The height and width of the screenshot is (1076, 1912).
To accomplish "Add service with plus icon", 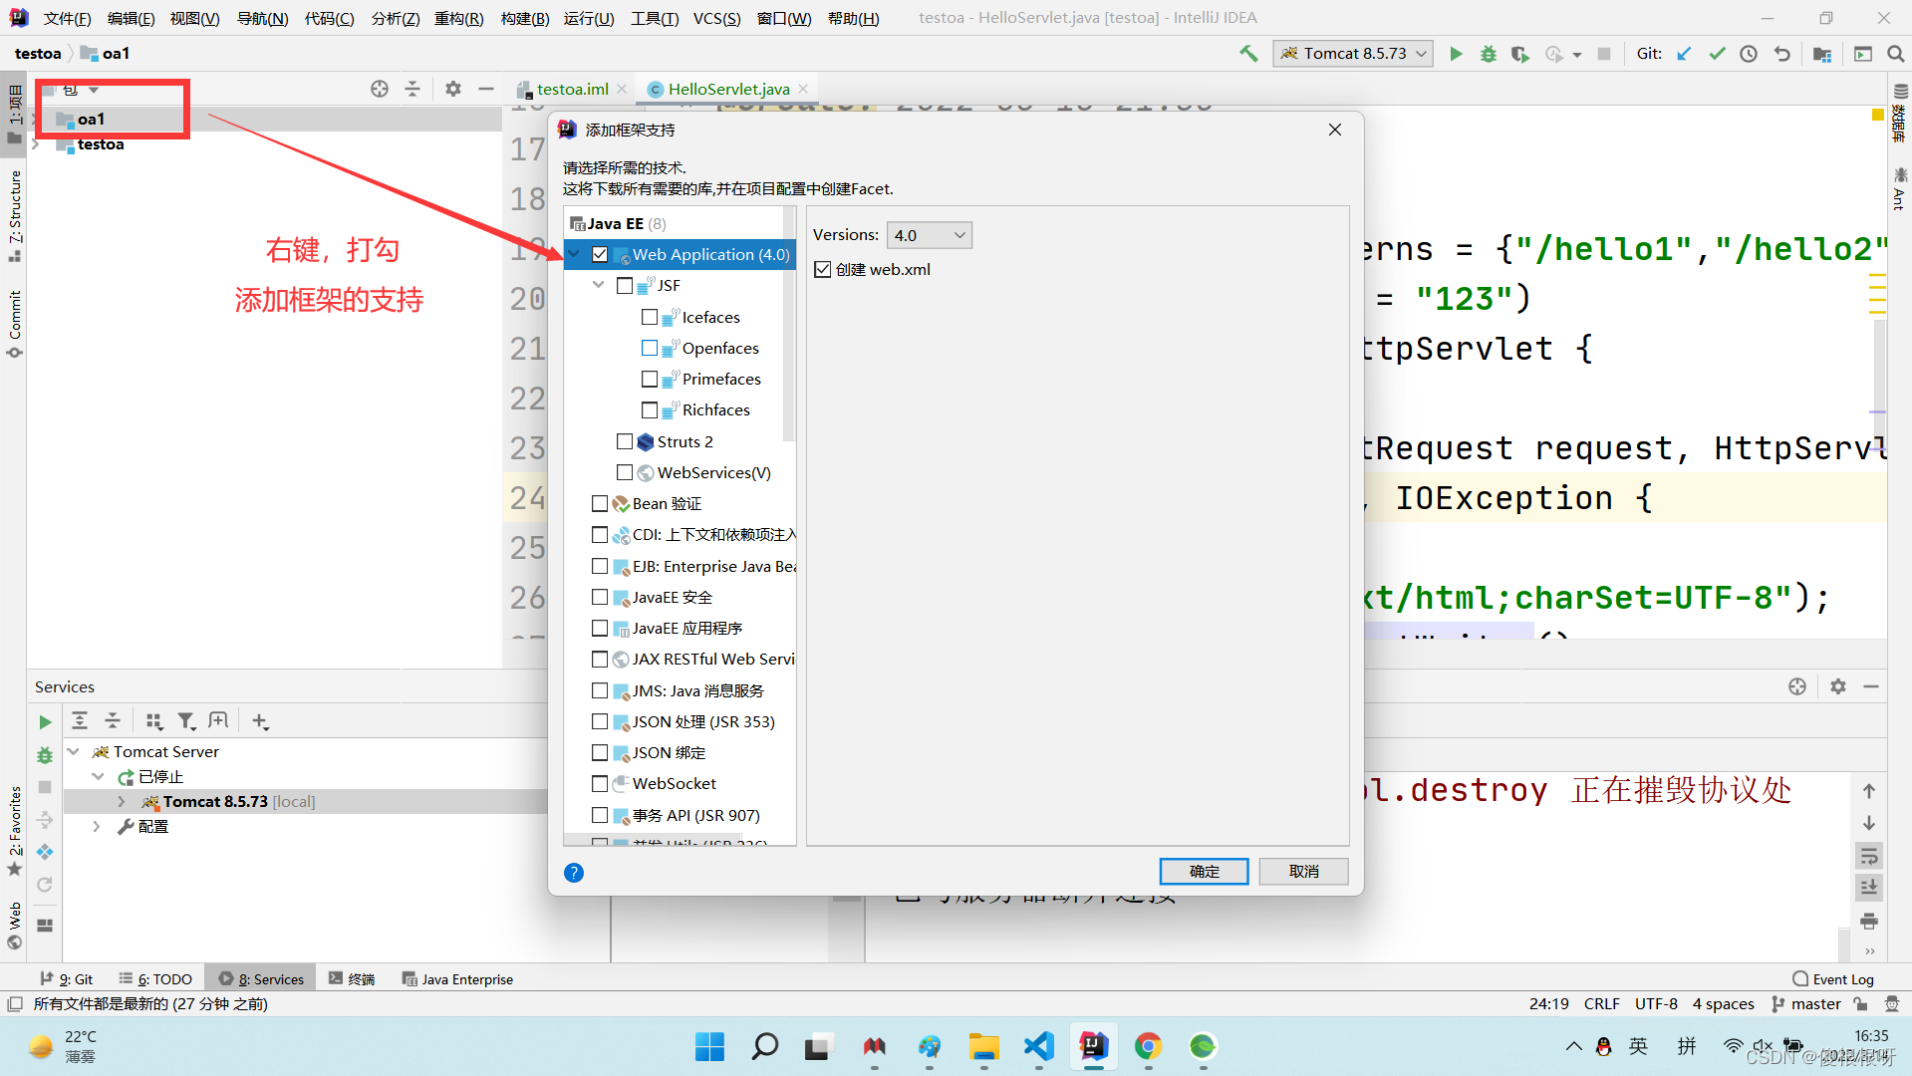I will point(260,720).
